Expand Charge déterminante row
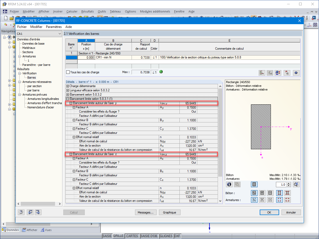The width and height of the screenshot is (319, 239). (x=68, y=86)
